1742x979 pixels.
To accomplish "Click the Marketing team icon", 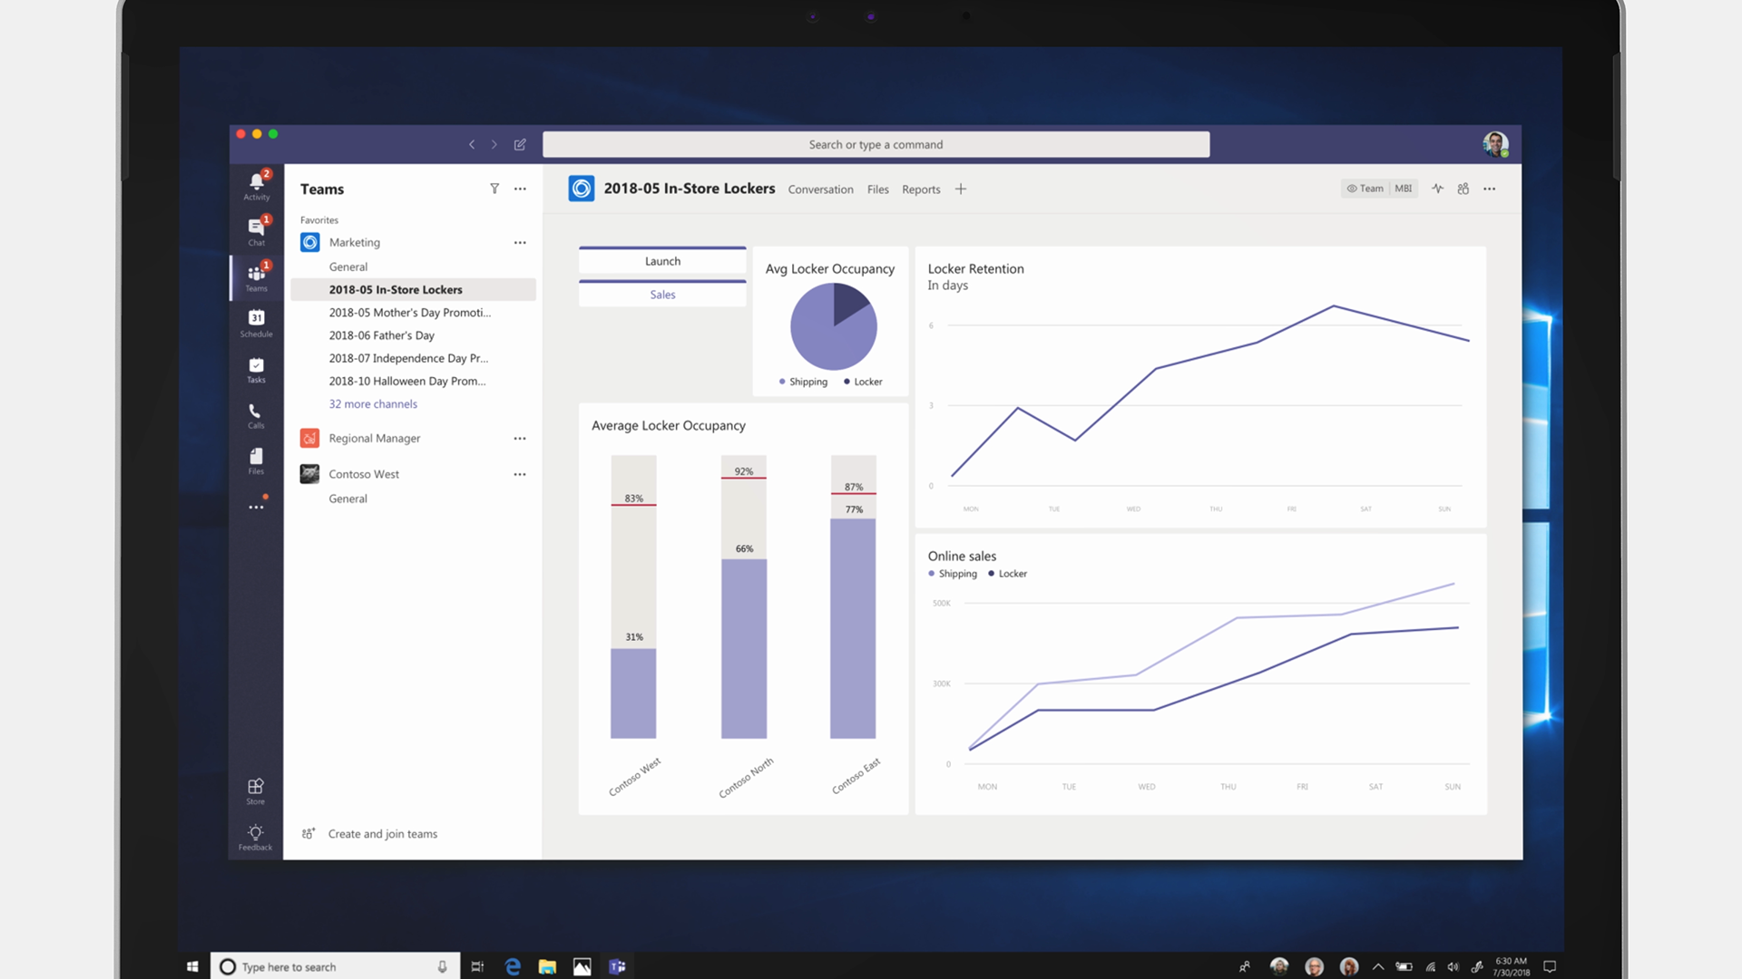I will point(310,242).
